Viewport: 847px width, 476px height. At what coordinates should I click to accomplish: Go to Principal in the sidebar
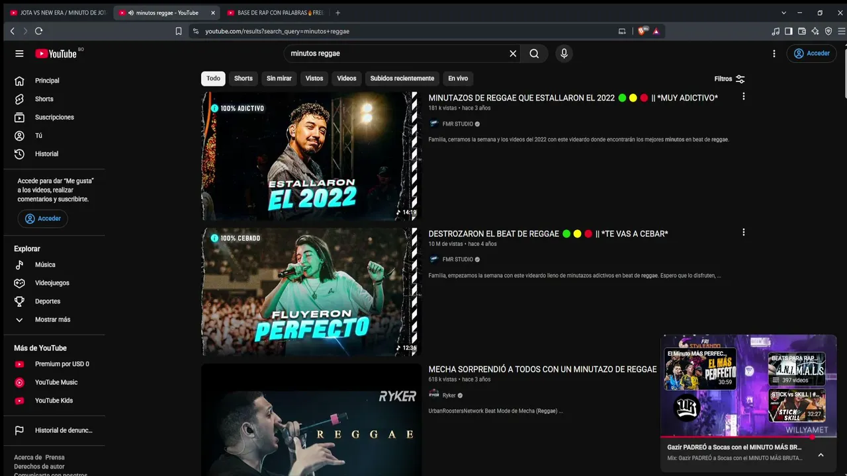[x=56, y=81]
